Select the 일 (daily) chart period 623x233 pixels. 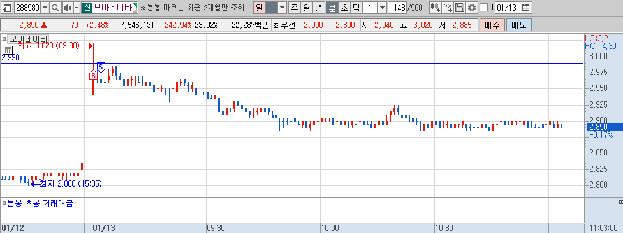coord(259,7)
